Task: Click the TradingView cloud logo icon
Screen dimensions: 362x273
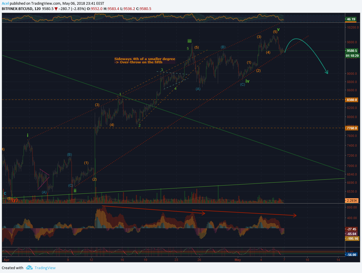Action: 29,268
